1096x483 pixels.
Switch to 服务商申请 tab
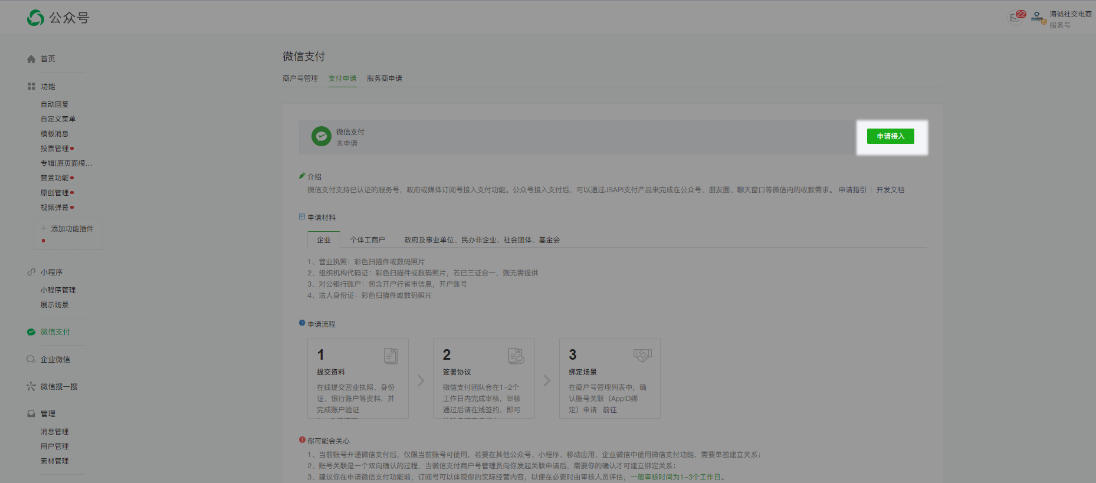click(385, 78)
